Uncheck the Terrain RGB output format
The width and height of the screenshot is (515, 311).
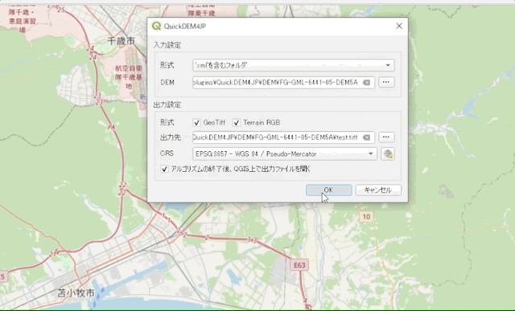(237, 123)
